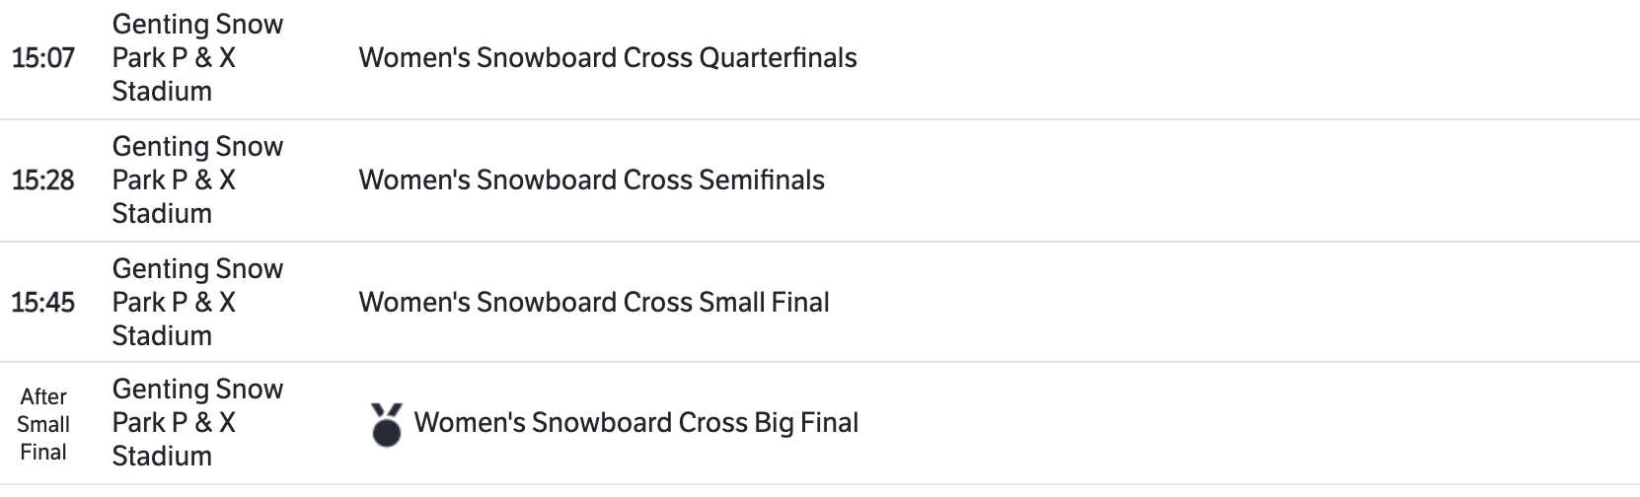Click the word 'Semifinals' in second row
This screenshot has height=497, width=1640.
coord(761,180)
